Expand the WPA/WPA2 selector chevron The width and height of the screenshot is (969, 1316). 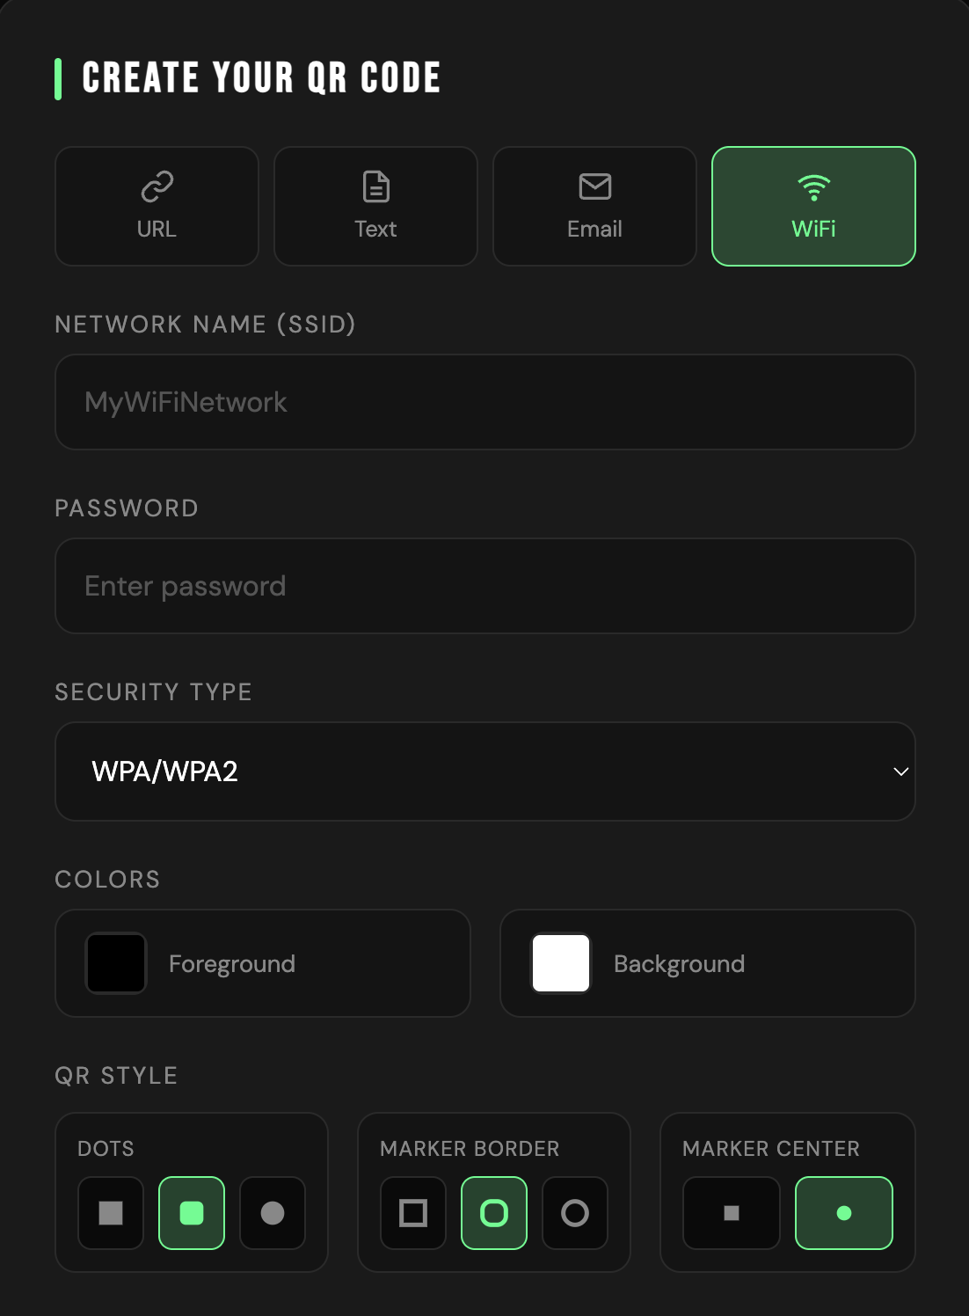[x=900, y=771]
